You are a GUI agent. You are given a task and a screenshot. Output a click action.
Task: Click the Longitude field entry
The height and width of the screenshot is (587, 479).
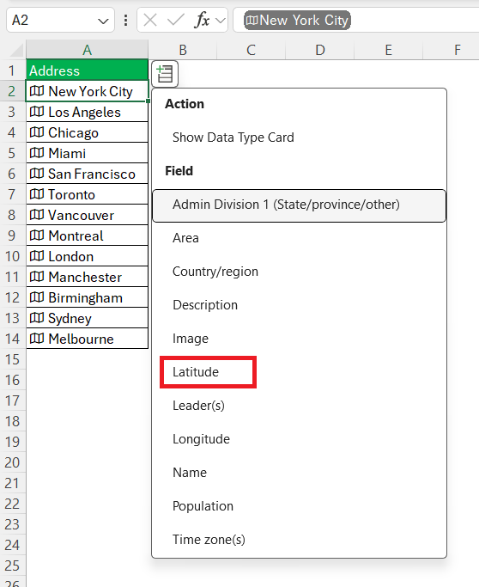(x=201, y=439)
